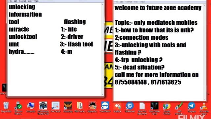Click "2:-driver" text in left Notepad
Screen dimensions: 211x119
pyautogui.click(x=72, y=37)
